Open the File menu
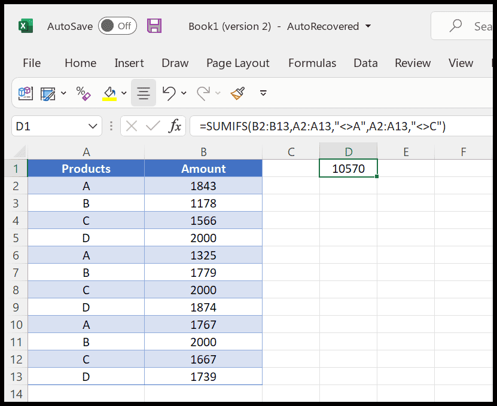 click(x=32, y=63)
